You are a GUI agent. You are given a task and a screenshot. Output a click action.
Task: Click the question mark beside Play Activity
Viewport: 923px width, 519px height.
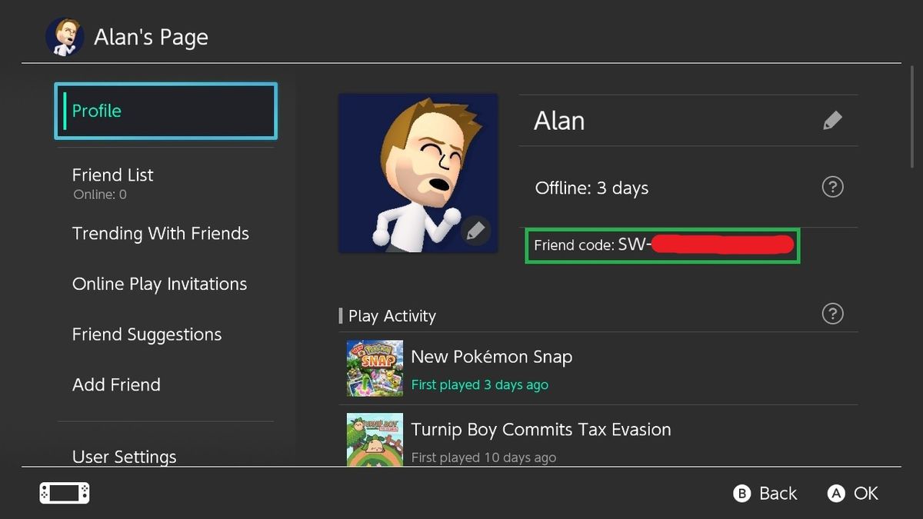coord(832,314)
